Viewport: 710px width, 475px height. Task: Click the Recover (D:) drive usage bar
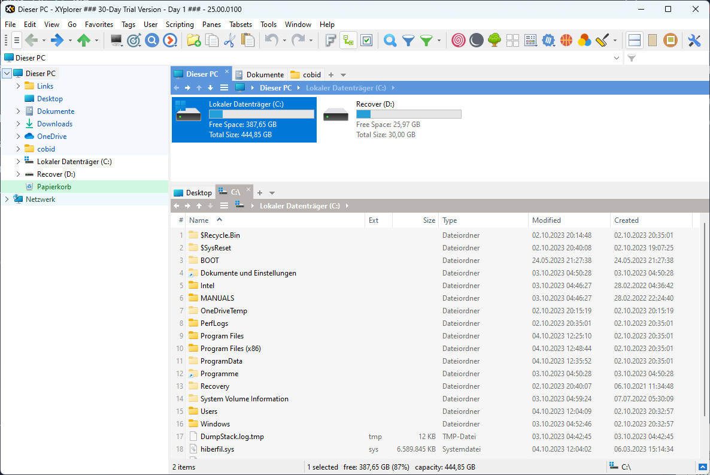(x=408, y=114)
